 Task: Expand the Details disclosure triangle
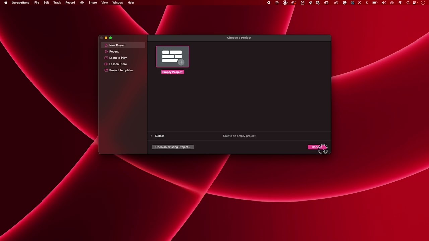coord(151,136)
